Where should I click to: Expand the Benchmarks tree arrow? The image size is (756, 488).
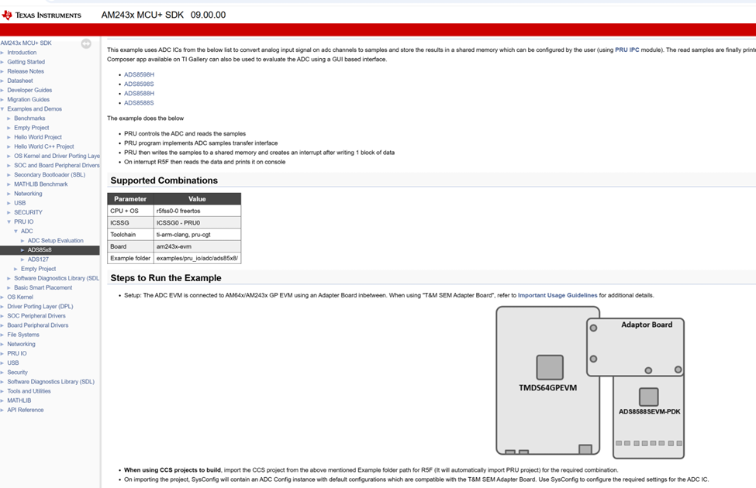(9, 119)
